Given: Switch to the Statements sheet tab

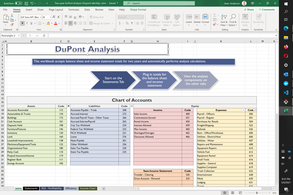Looking at the screenshot, I should (31, 188).
